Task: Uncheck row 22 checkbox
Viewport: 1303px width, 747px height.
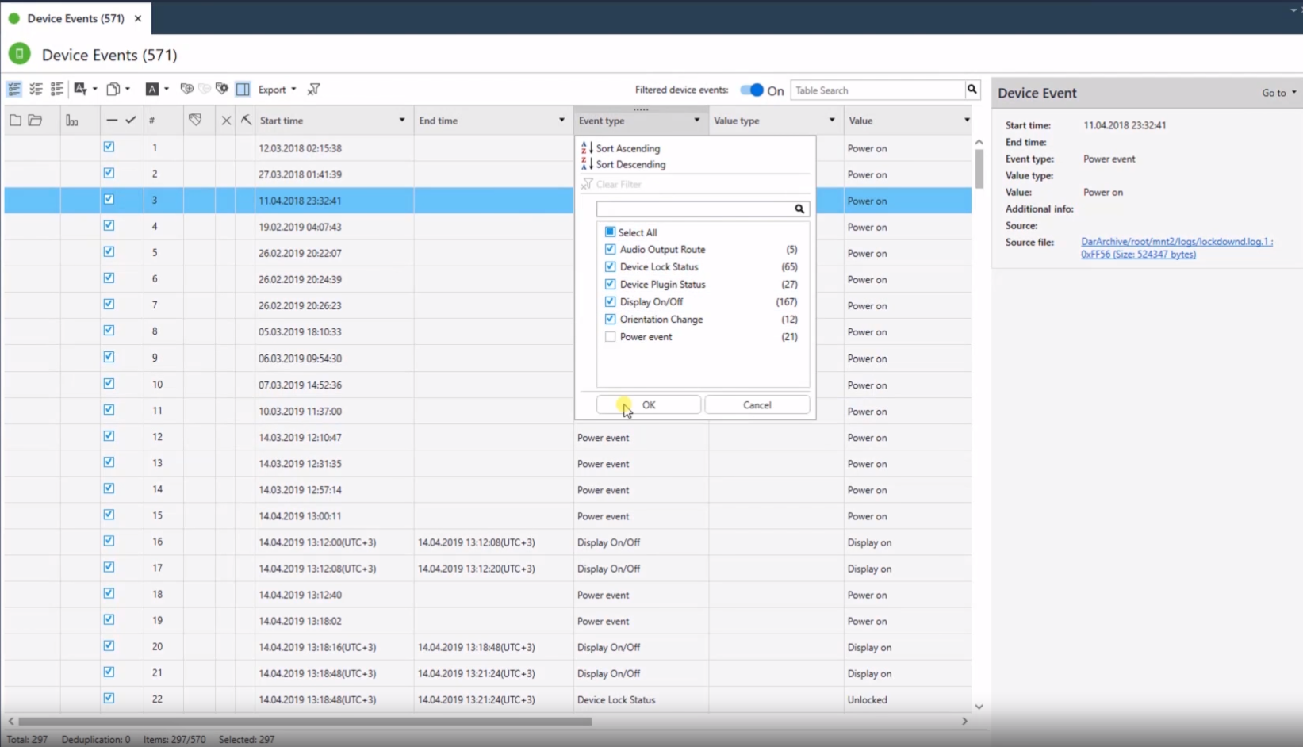Action: click(109, 699)
